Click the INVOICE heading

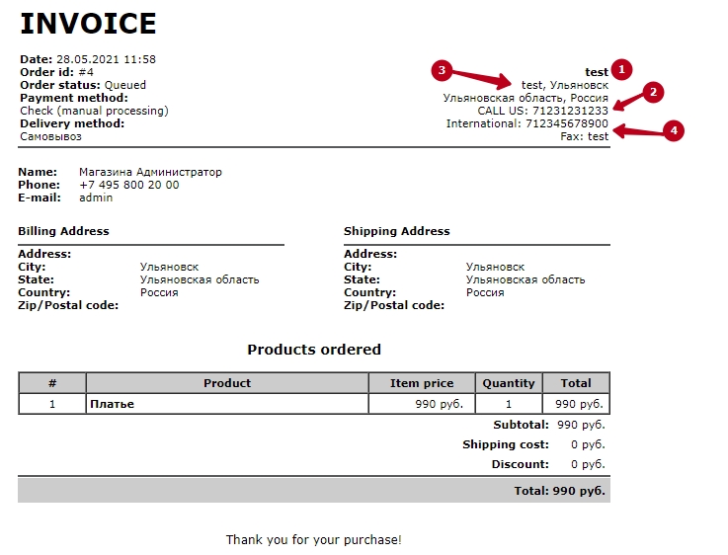click(x=88, y=24)
